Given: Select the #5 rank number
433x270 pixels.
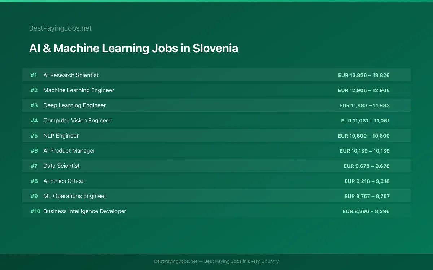Looking at the screenshot, I should (34, 135).
